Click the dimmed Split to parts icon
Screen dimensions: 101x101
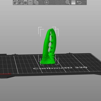click(62, 2)
